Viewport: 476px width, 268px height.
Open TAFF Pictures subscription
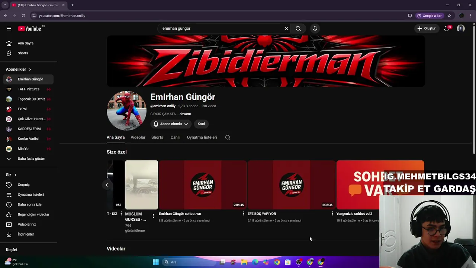[x=28, y=89]
